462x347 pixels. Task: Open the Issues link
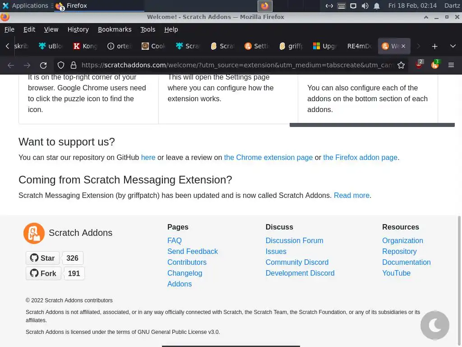click(276, 252)
